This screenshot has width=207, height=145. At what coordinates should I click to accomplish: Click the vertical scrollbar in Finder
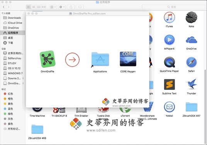click(x=205, y=106)
